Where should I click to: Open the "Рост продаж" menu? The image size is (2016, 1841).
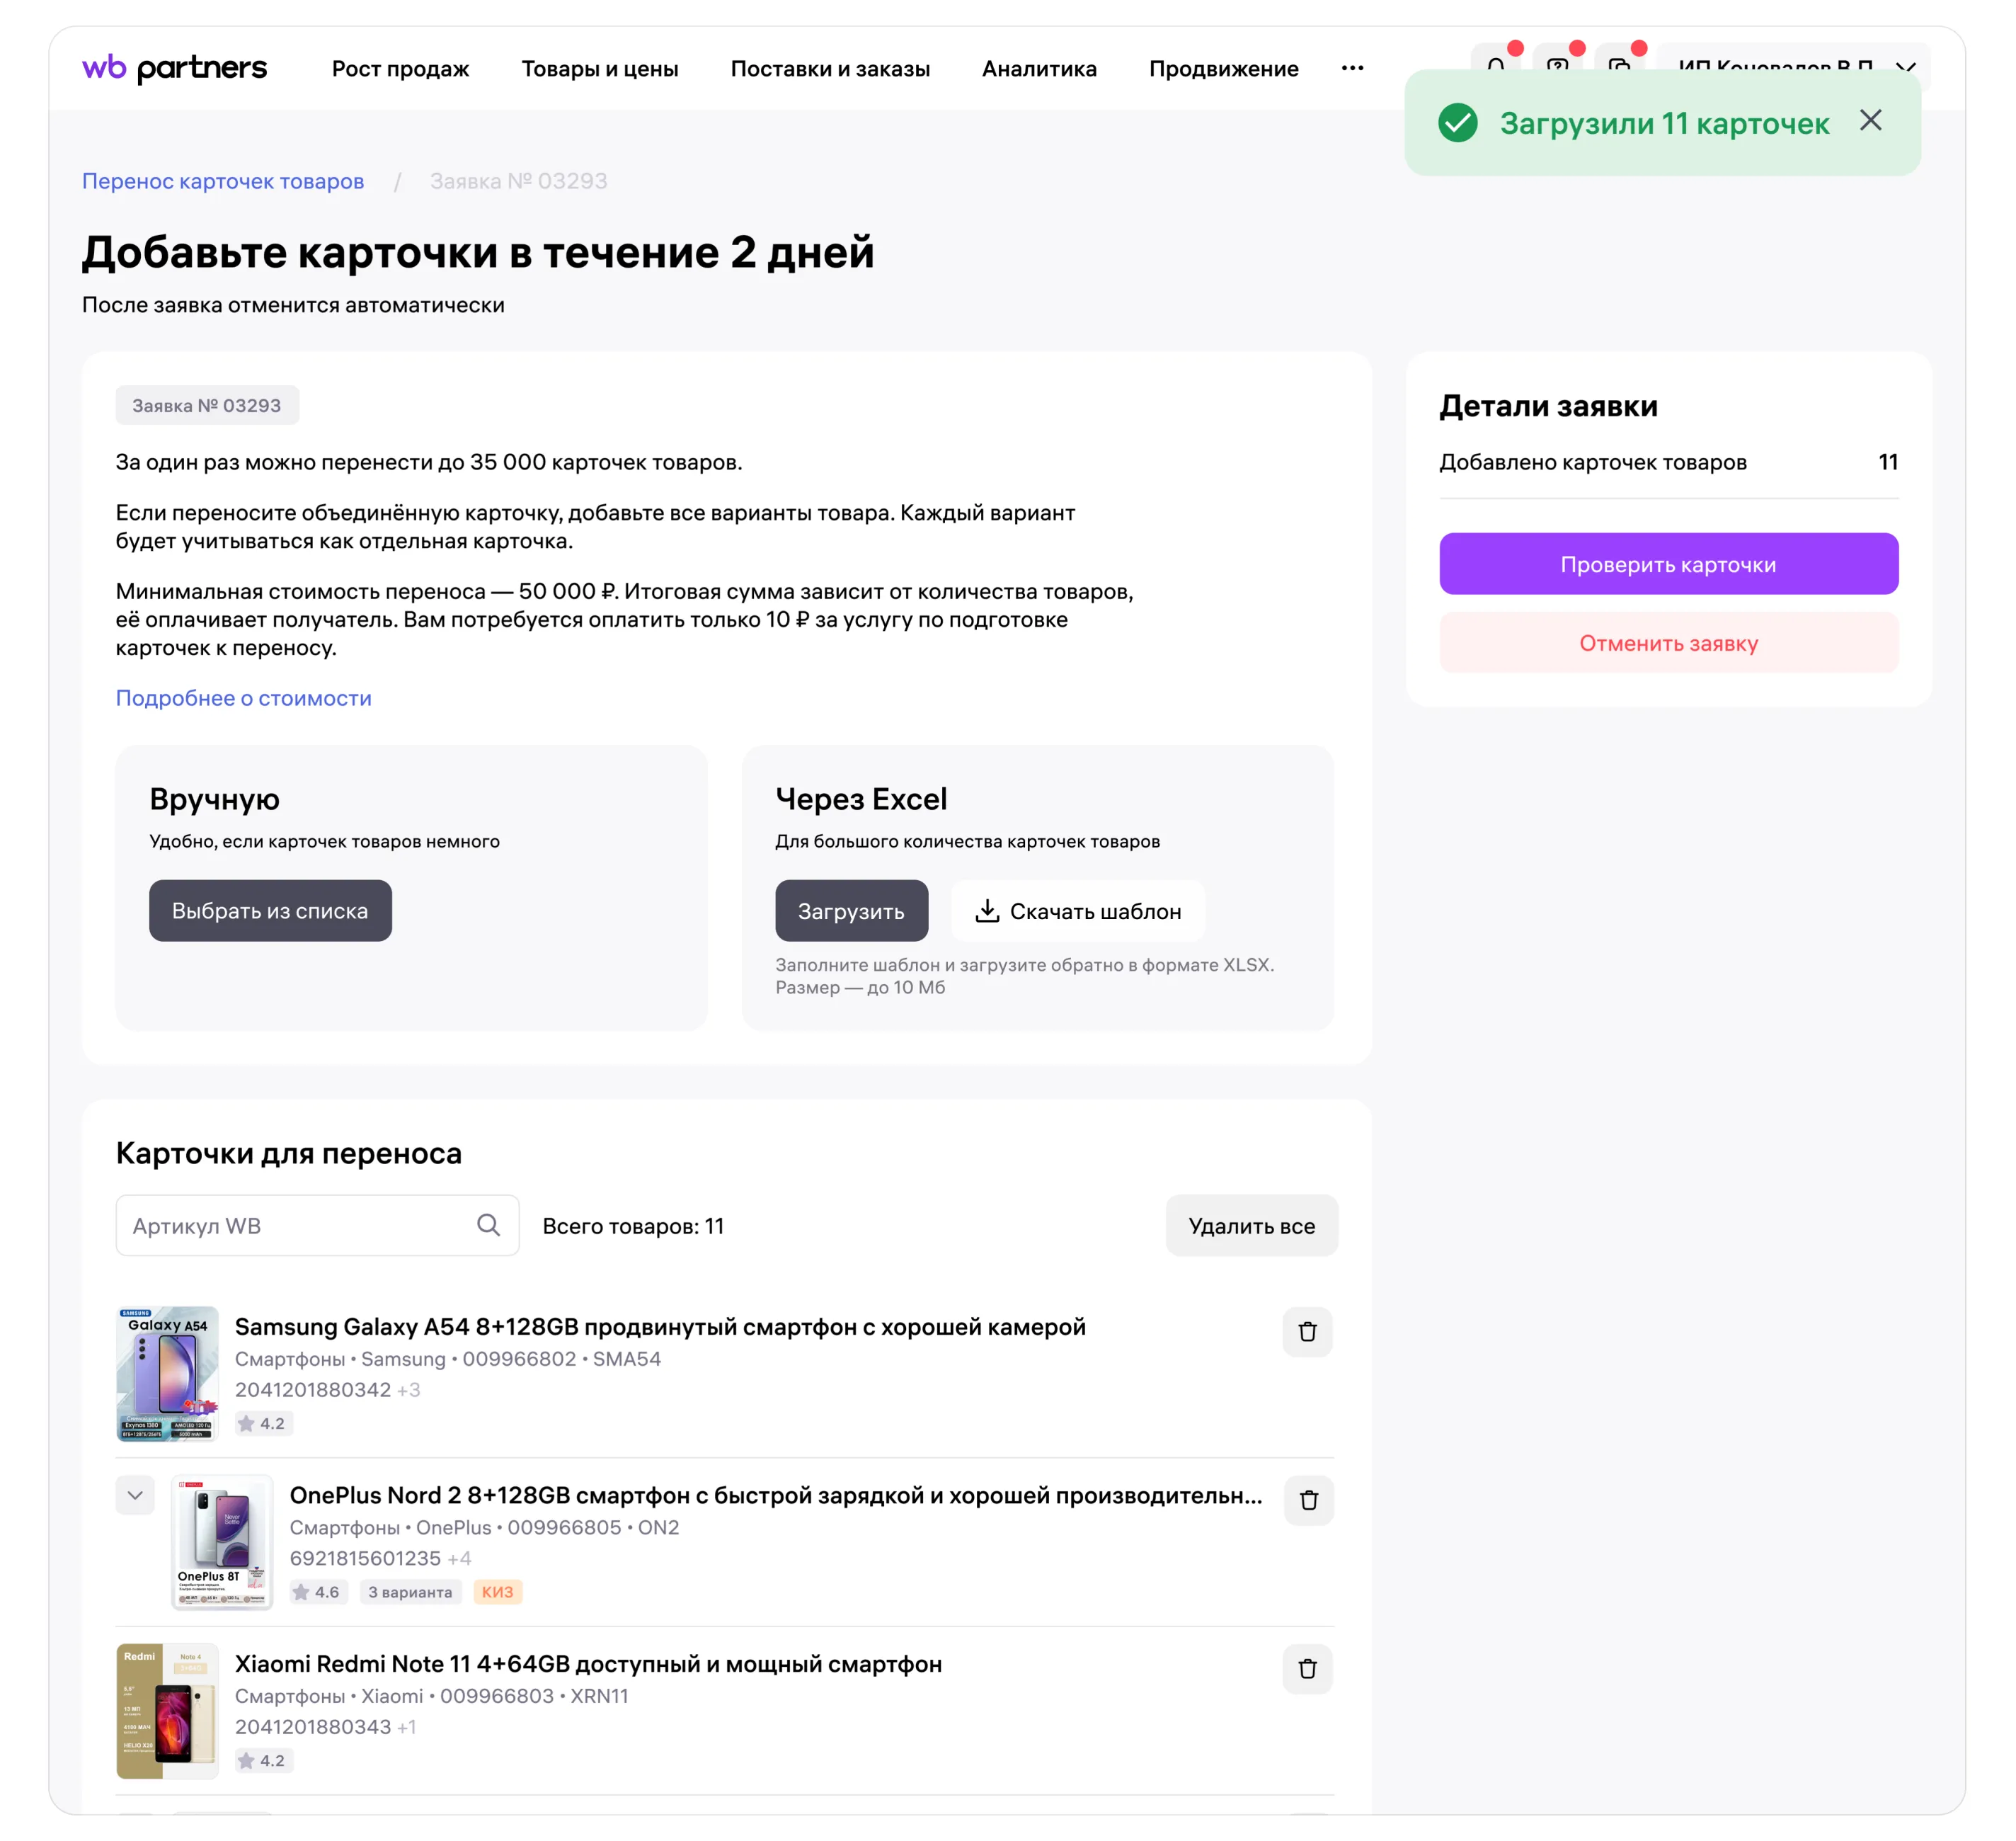[400, 69]
